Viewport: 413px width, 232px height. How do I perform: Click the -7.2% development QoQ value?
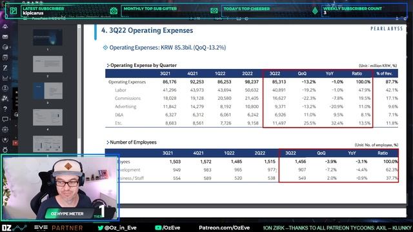pos(331,170)
